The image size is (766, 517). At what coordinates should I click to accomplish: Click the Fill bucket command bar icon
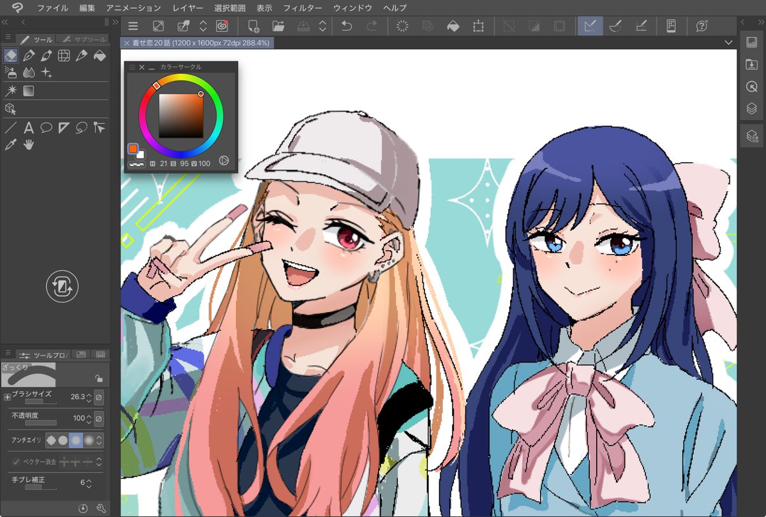(x=453, y=26)
